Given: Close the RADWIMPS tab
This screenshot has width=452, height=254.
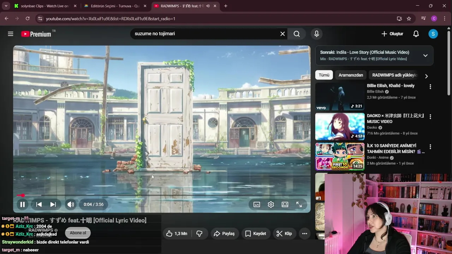Looking at the screenshot, I should (x=215, y=6).
